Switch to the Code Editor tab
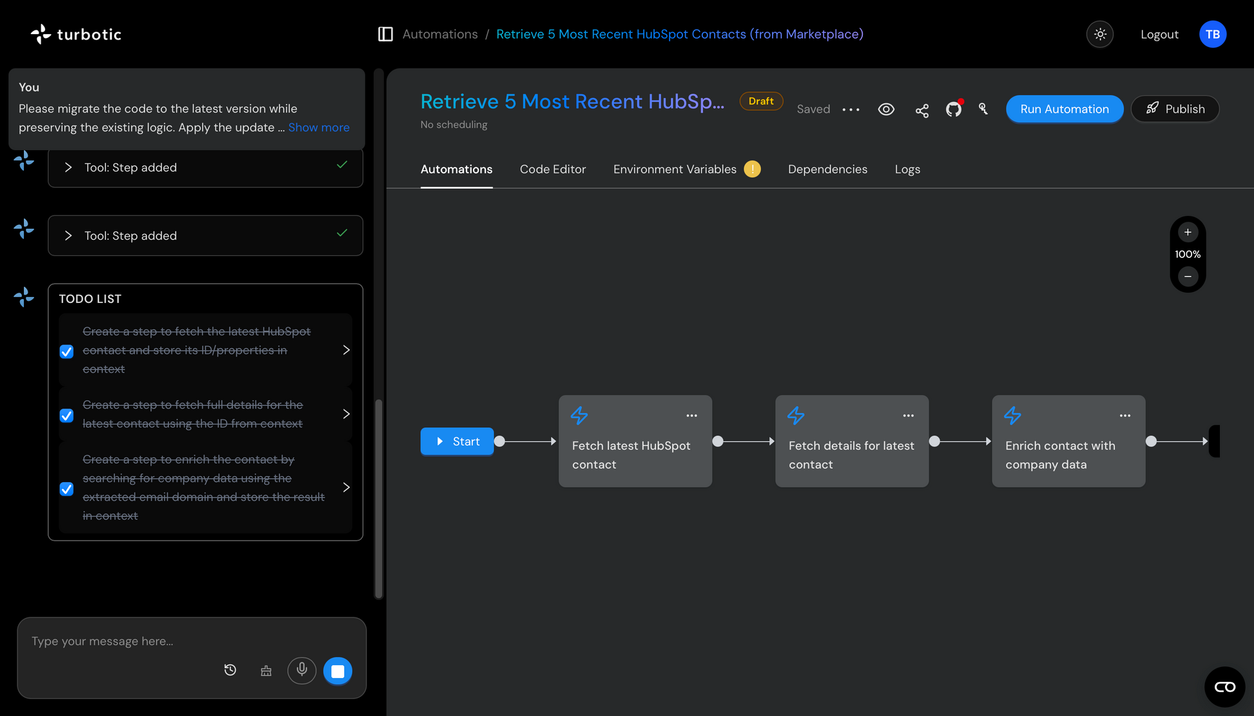This screenshot has height=716, width=1254. (x=552, y=169)
